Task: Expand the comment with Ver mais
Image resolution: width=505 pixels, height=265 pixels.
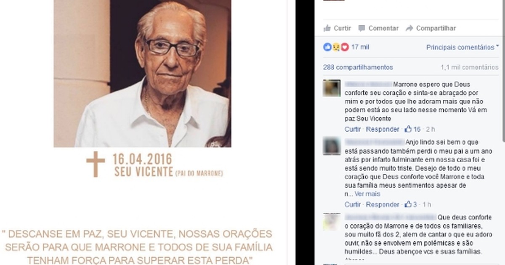Action: pos(367,194)
